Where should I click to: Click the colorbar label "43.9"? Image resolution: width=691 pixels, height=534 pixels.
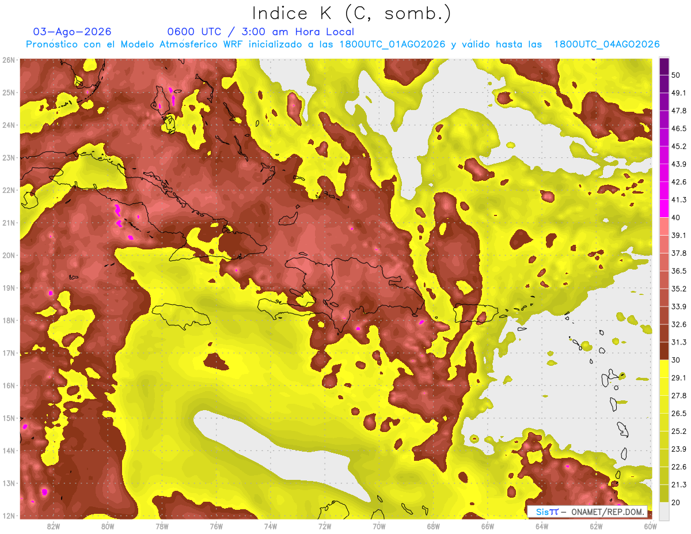(678, 164)
